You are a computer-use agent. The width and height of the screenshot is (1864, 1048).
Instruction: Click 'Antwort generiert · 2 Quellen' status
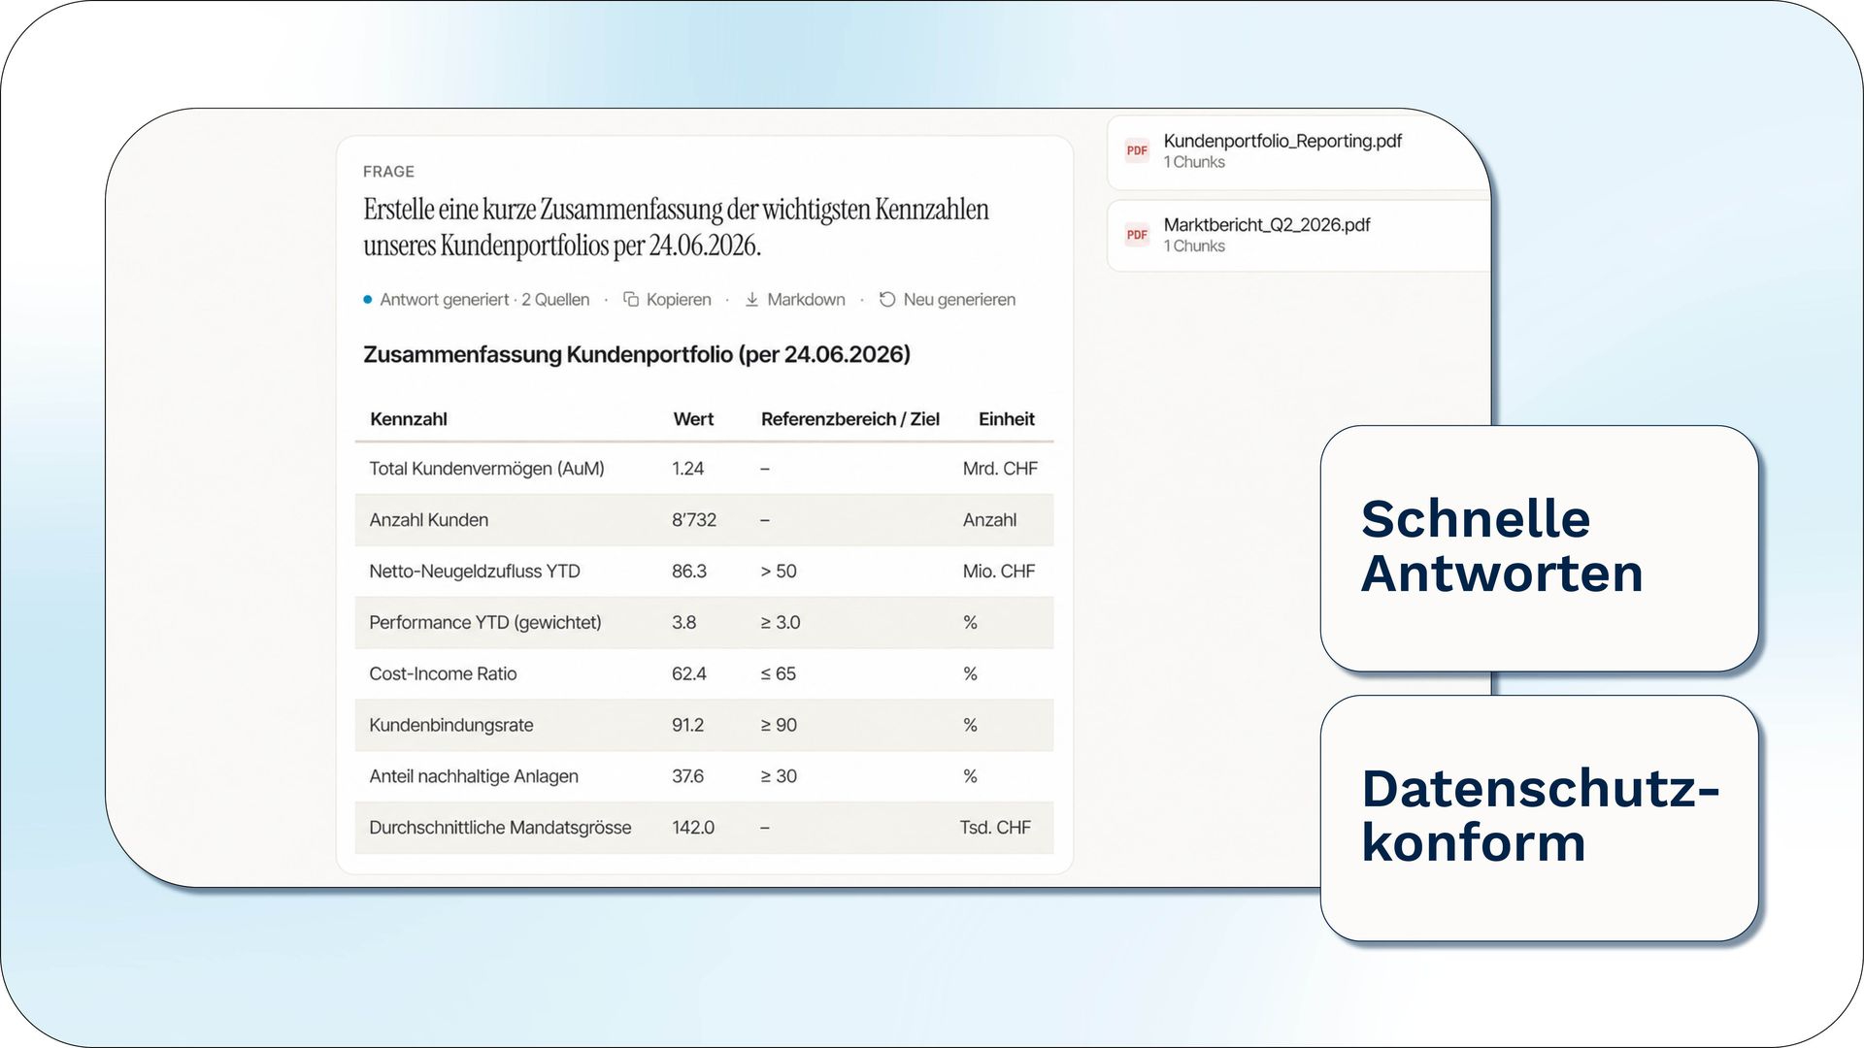[x=484, y=300]
